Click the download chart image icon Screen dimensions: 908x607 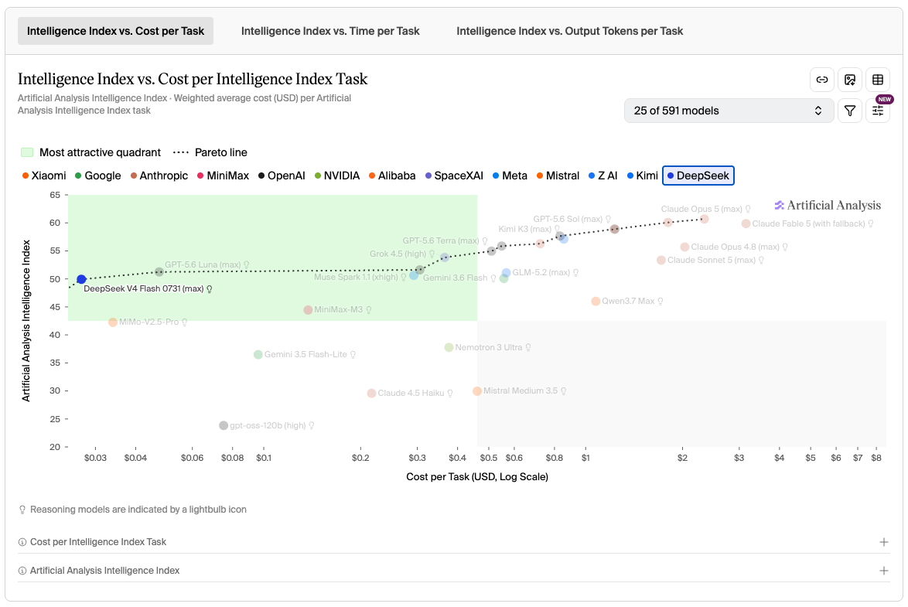click(849, 80)
